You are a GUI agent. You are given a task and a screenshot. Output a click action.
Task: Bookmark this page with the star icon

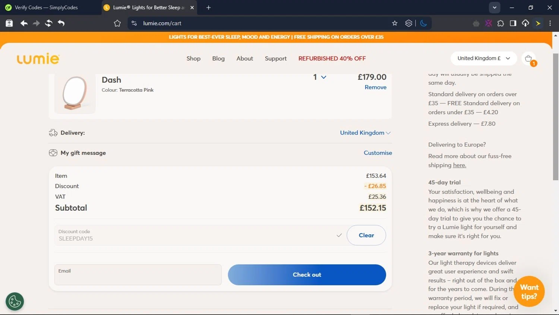tap(395, 23)
